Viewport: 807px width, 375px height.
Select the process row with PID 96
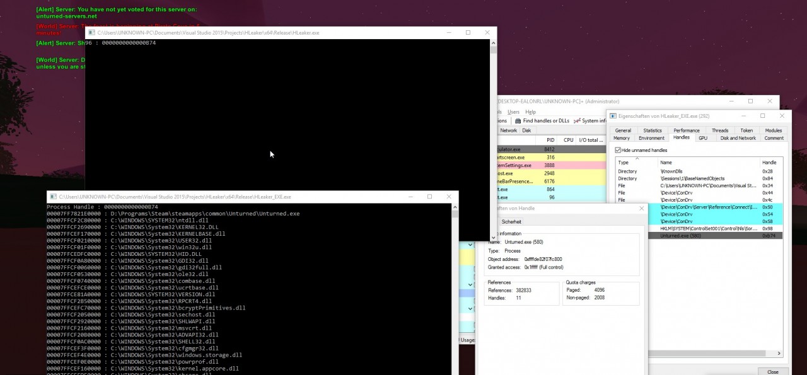coord(551,197)
